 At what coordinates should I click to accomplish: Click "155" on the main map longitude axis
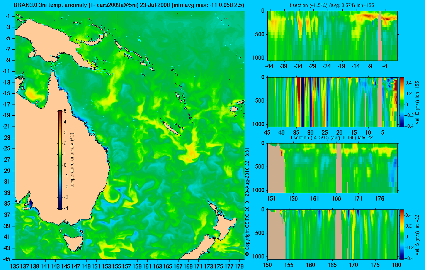[117, 267]
